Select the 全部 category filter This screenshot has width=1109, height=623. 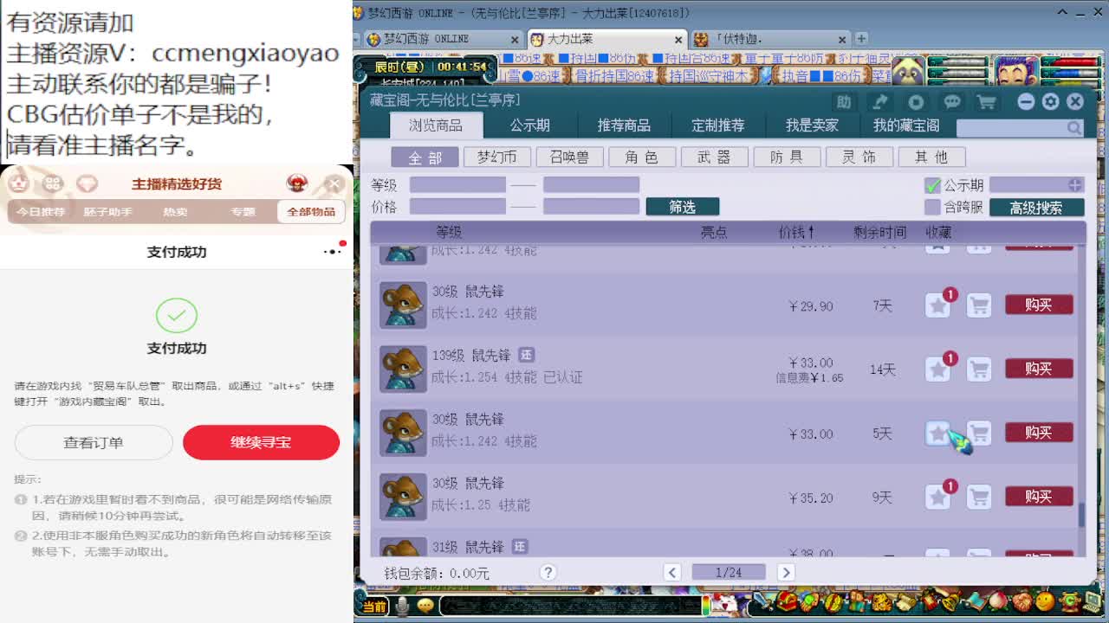click(425, 157)
